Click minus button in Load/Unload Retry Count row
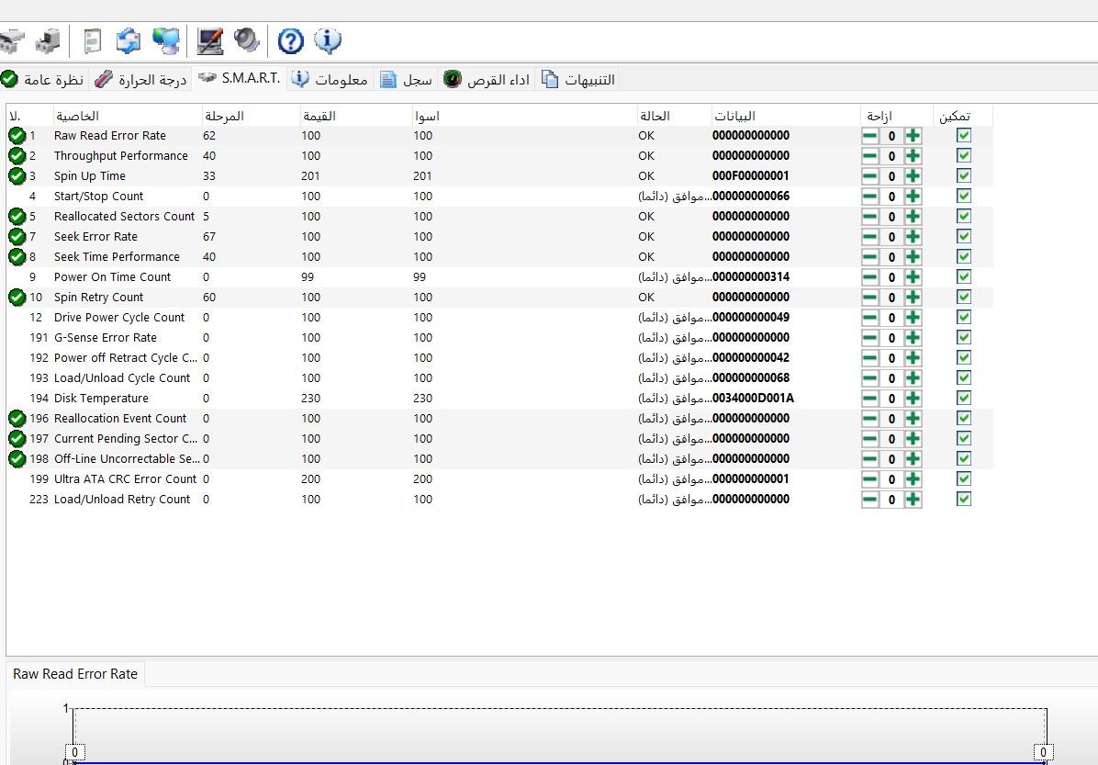The image size is (1098, 765). (x=869, y=500)
